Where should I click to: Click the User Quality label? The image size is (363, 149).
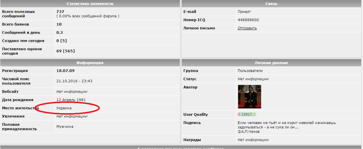pos(196,115)
